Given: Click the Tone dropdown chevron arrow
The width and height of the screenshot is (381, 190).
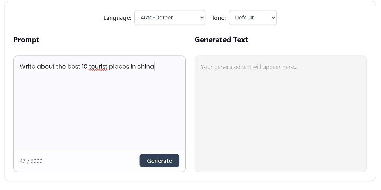Looking at the screenshot, I should tap(273, 18).
